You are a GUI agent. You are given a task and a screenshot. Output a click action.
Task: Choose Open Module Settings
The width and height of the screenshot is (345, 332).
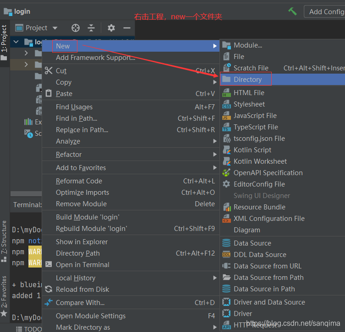(131, 316)
